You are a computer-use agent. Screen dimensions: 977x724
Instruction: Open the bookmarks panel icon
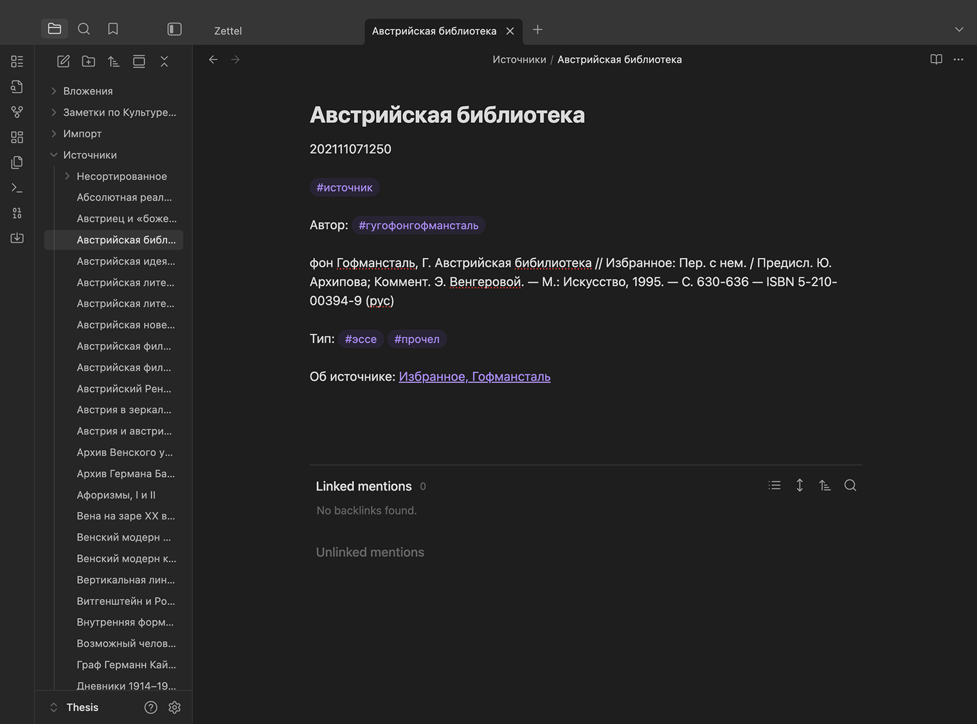[x=113, y=29]
